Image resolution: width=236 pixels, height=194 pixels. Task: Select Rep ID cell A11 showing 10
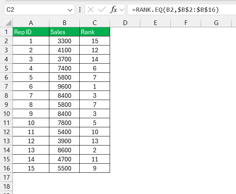(x=31, y=123)
